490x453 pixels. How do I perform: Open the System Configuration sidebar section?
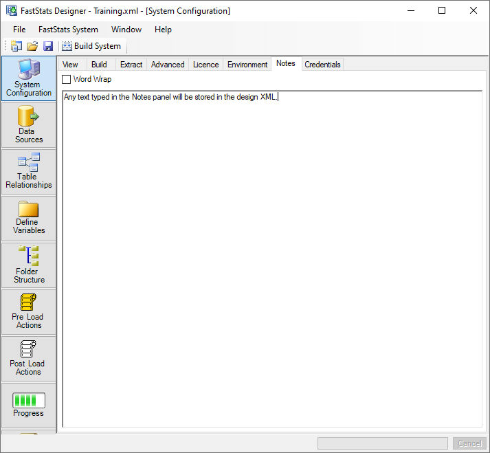(29, 78)
